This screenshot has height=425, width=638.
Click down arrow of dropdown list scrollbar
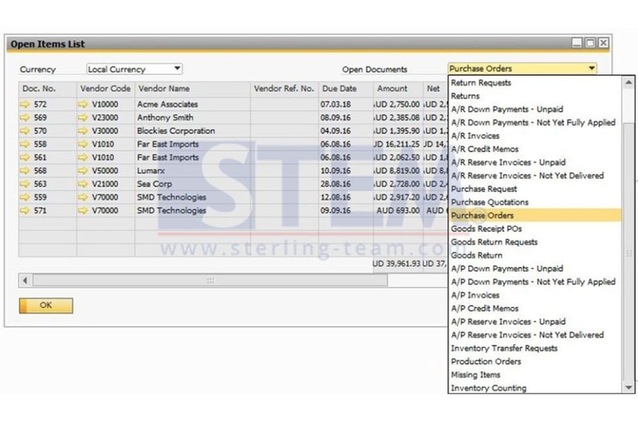coord(628,388)
